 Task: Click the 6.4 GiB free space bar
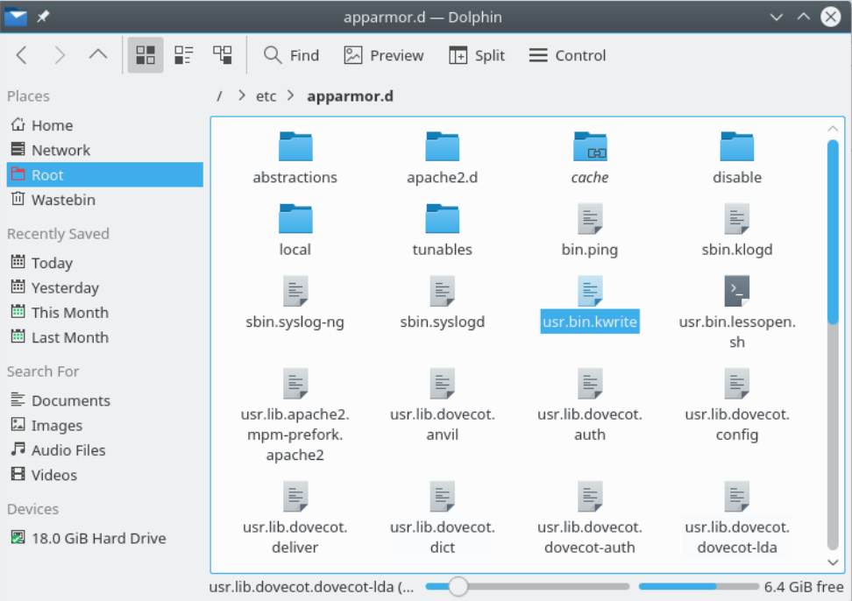click(699, 586)
